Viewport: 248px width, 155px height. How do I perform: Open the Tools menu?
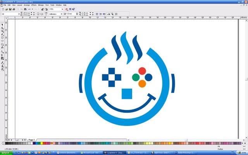click(52, 5)
